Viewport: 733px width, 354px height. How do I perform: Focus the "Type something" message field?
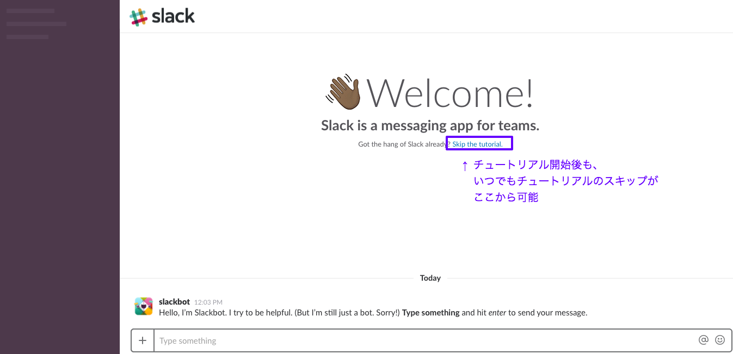[424, 341]
